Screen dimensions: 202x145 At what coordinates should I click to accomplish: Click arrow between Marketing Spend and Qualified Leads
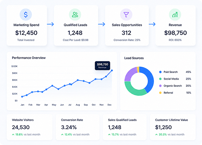pyautogui.click(x=51, y=24)
